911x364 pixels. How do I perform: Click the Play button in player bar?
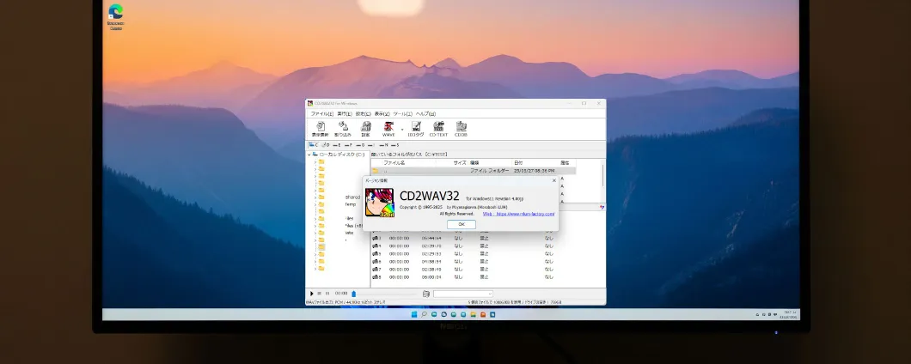(x=311, y=293)
